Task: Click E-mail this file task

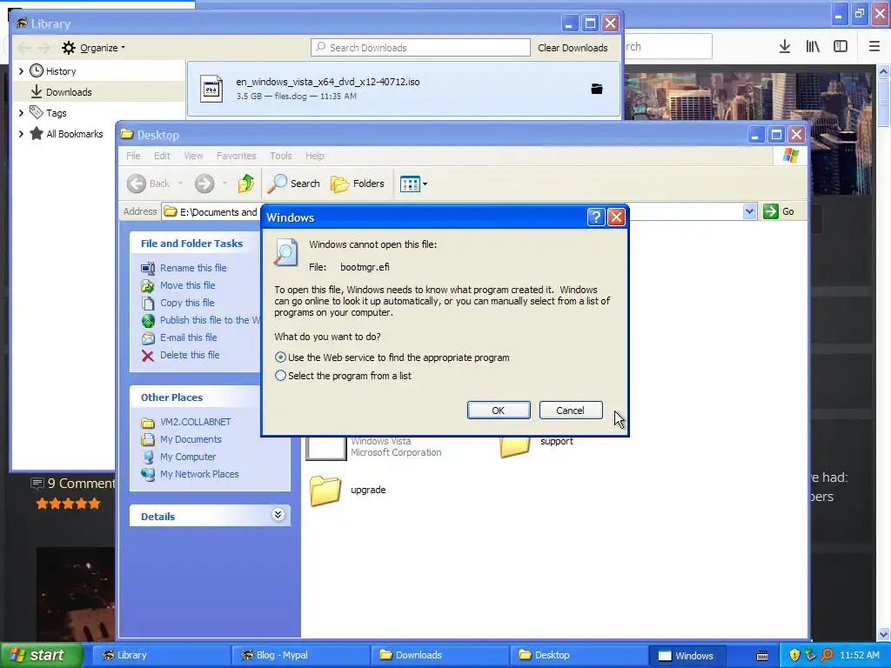Action: pyautogui.click(x=189, y=337)
